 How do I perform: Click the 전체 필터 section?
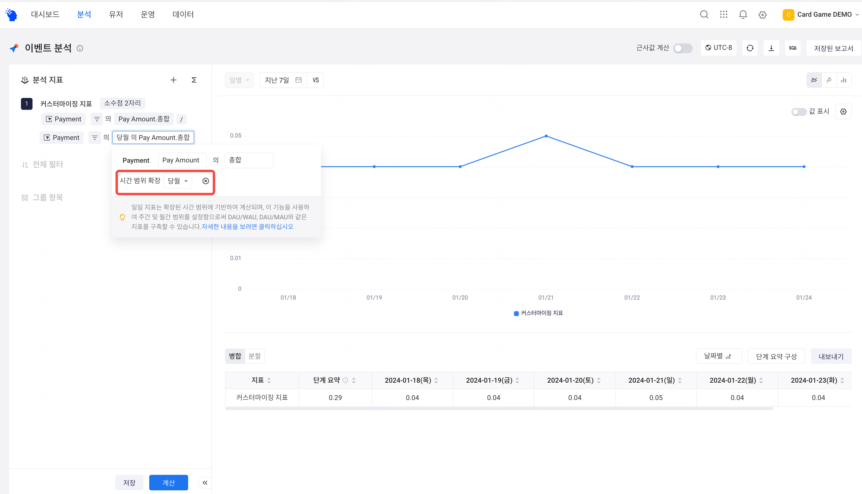pos(42,165)
